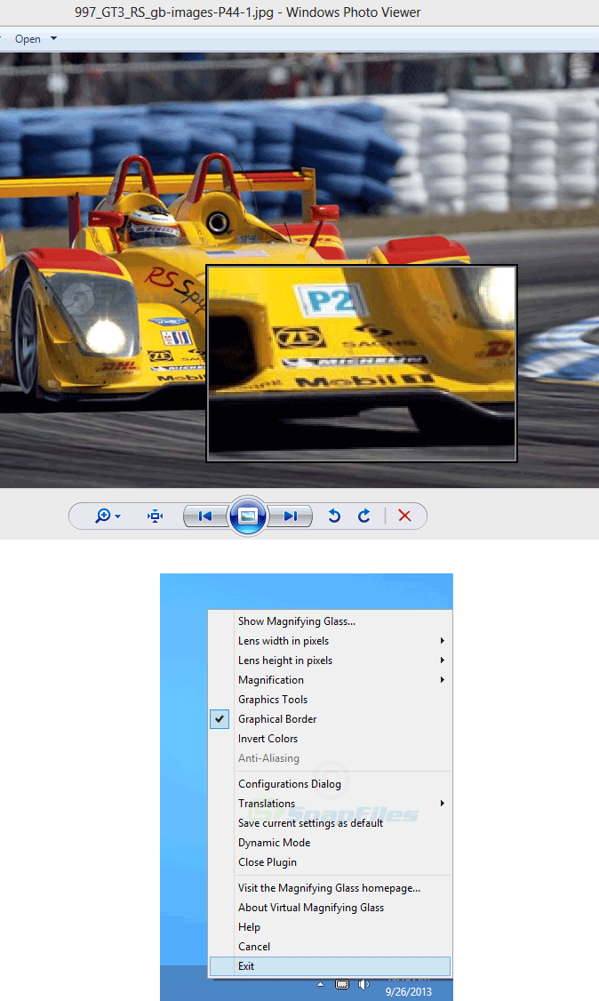This screenshot has width=599, height=1001.
Task: Expand arrow next to Translations
Action: 442,803
